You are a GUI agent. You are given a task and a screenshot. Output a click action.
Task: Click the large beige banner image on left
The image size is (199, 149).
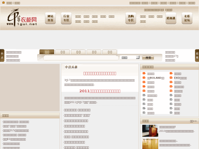pos(30,88)
